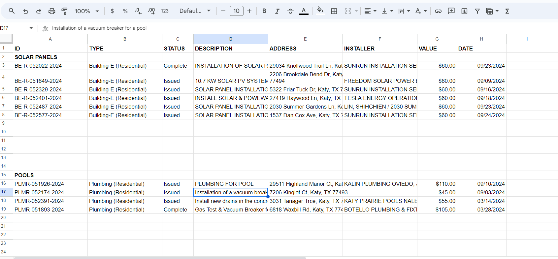558x259 pixels.
Task: Increase the decimal places
Action: coord(151,11)
